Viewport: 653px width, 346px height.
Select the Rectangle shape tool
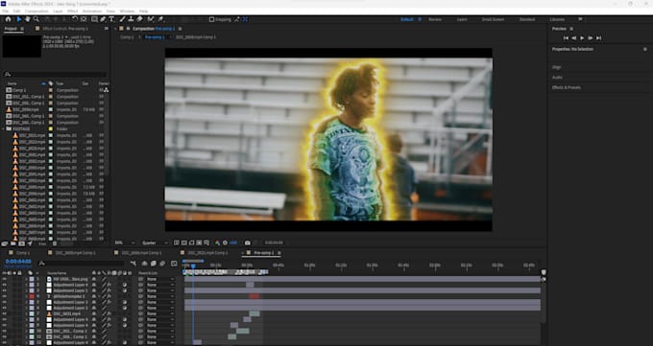click(x=94, y=19)
